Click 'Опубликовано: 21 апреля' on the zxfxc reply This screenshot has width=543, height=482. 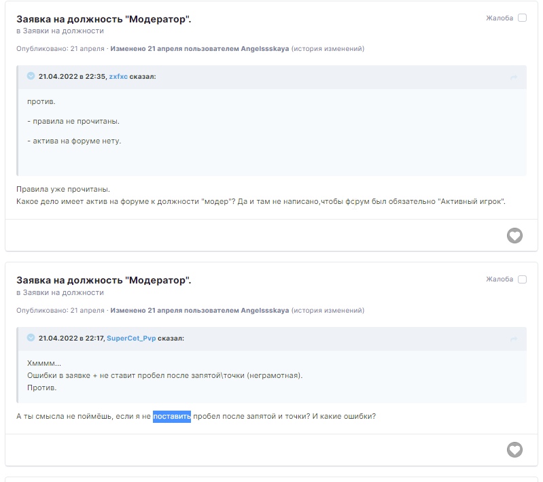pyautogui.click(x=60, y=49)
